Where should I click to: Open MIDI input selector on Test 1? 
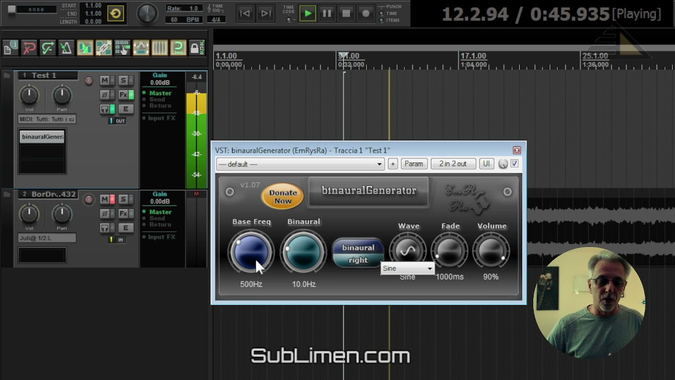coord(47,119)
